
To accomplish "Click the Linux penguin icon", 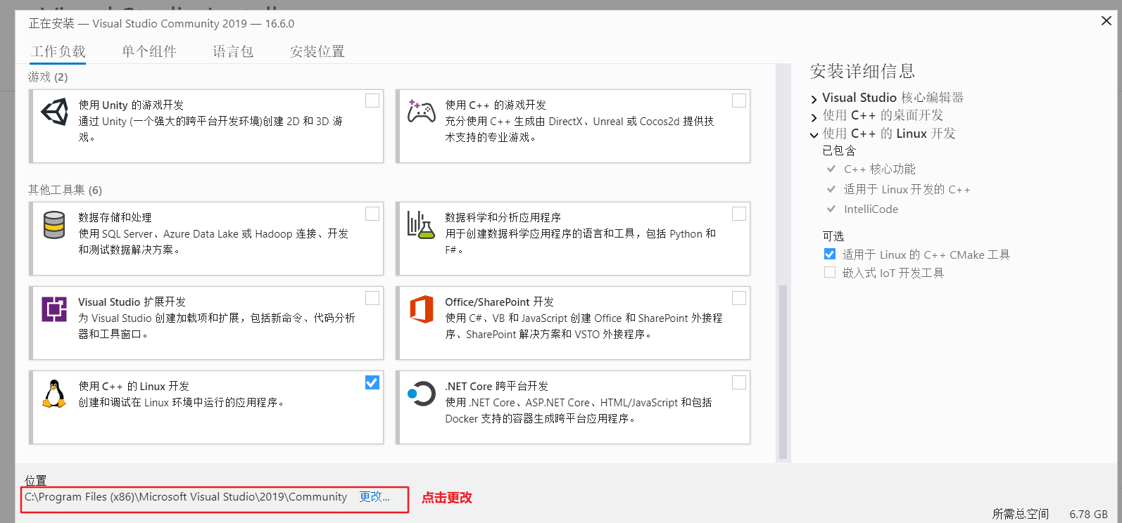I will (54, 394).
